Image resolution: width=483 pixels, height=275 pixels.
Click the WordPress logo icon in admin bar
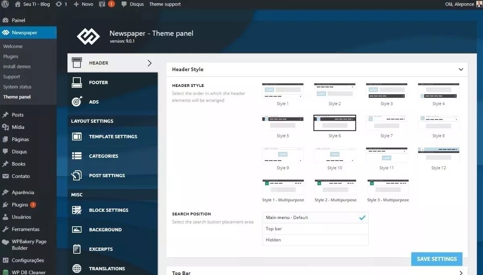[x=5, y=4]
